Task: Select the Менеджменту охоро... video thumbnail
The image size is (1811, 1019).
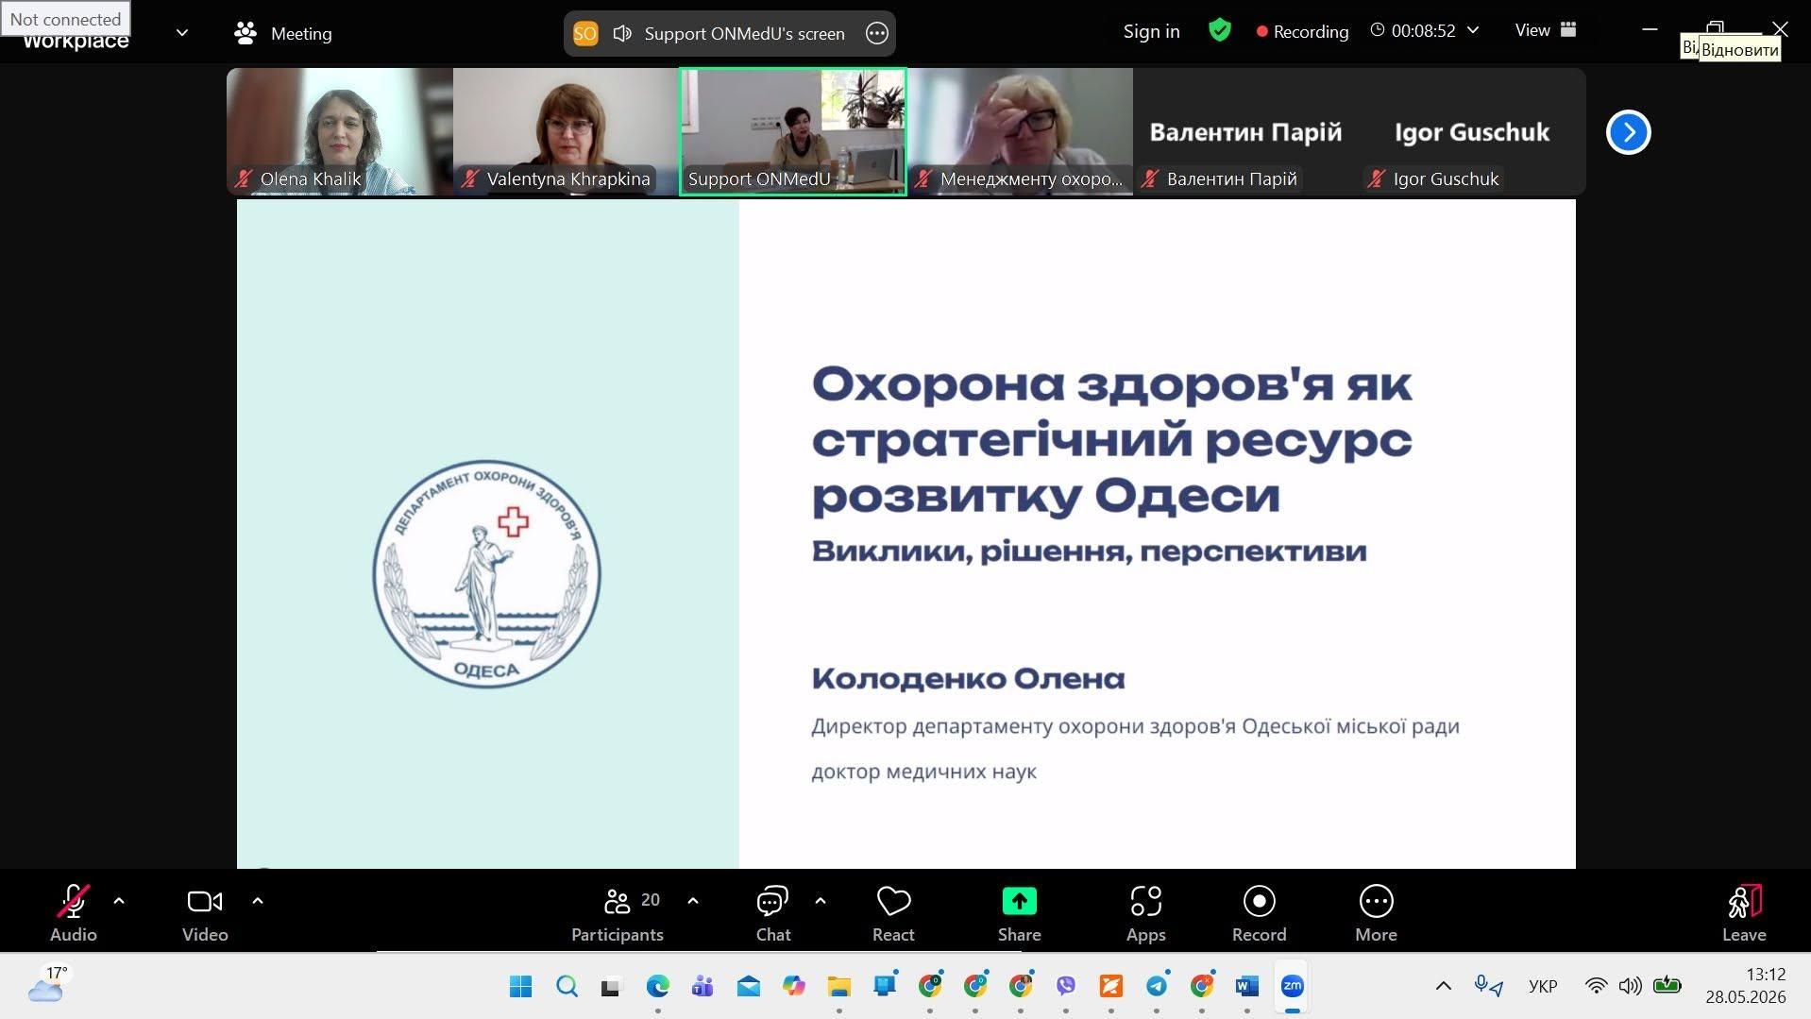Action: click(1020, 131)
